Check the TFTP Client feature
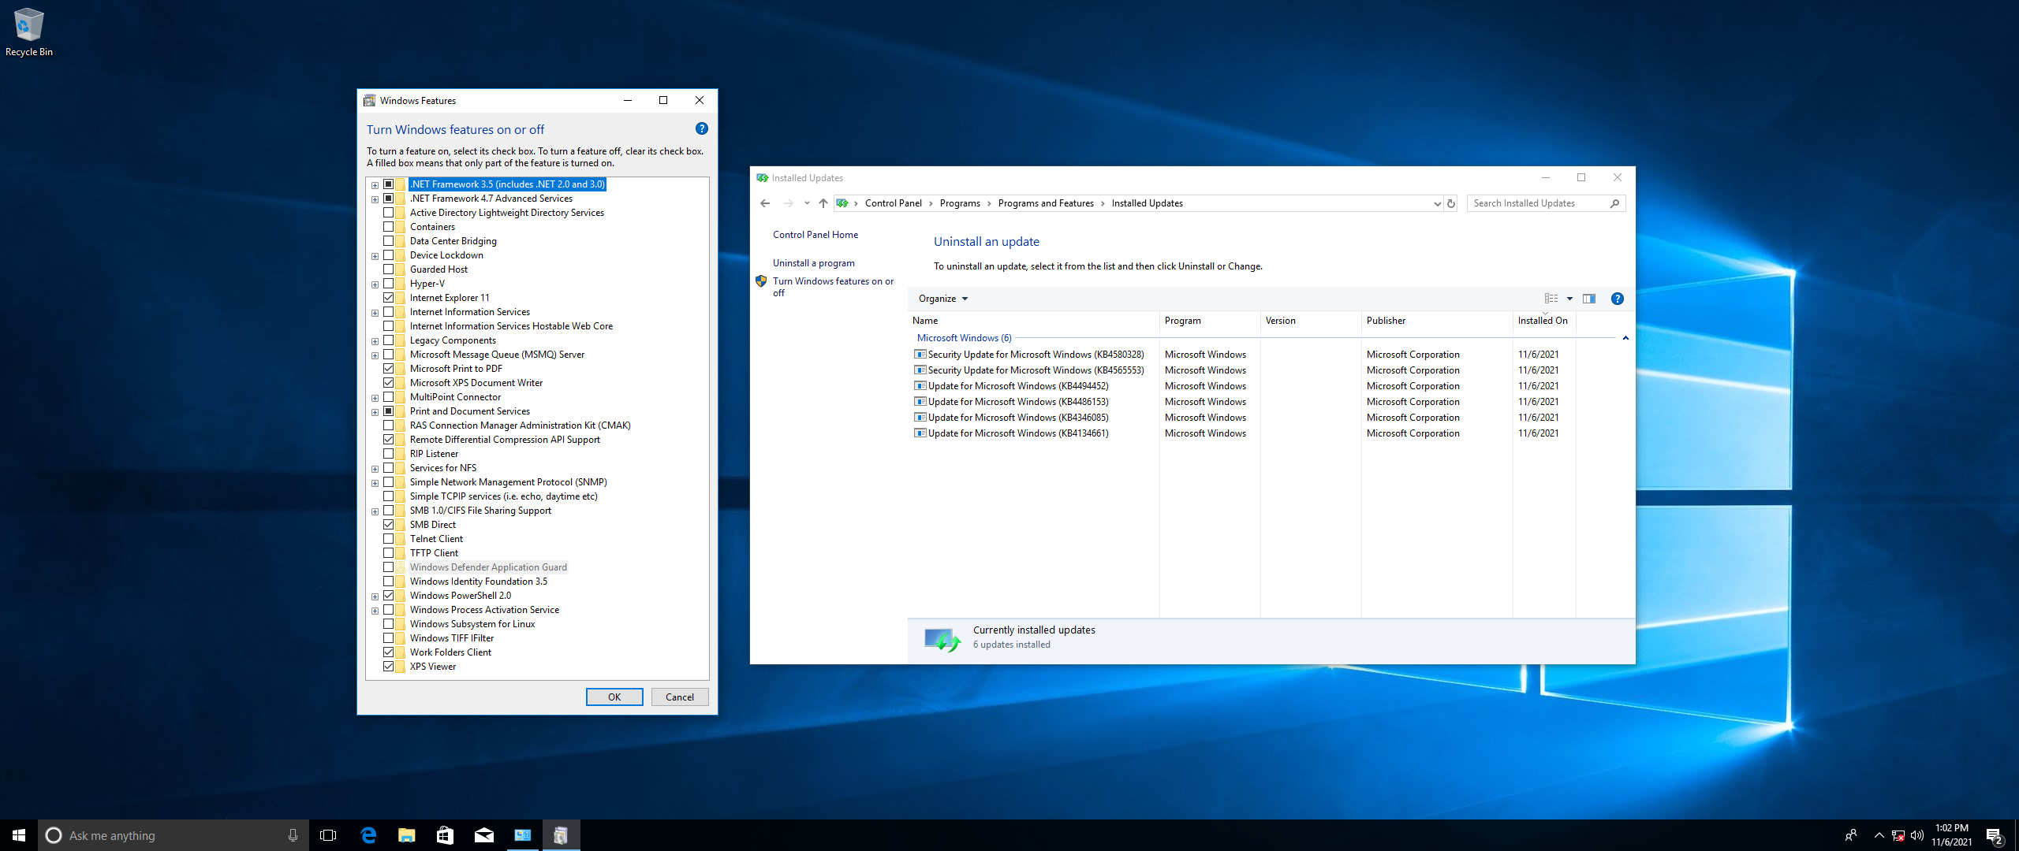This screenshot has height=851, width=2019. click(x=389, y=553)
